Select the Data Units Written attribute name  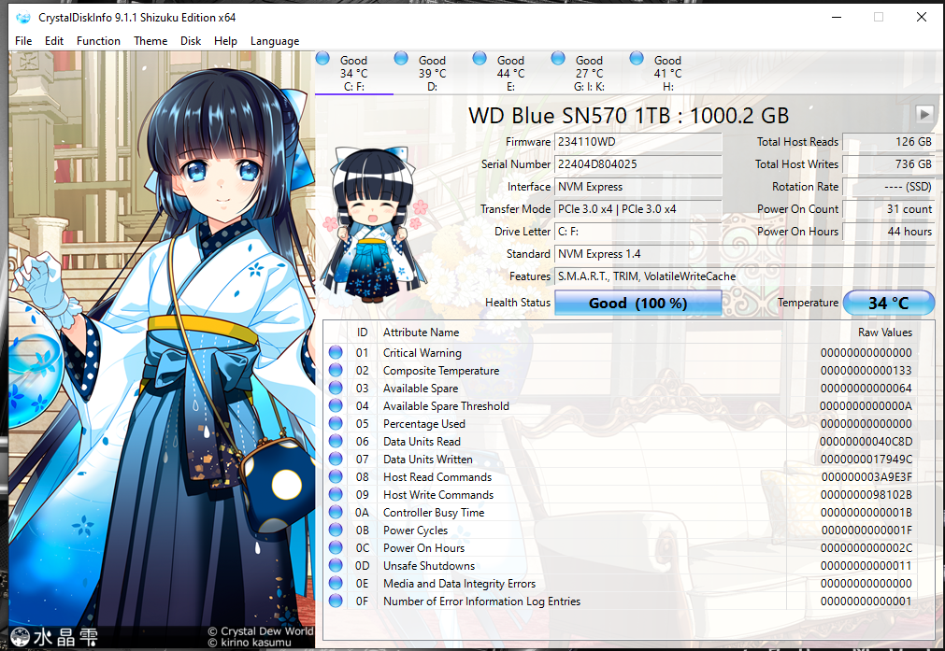tap(428, 460)
